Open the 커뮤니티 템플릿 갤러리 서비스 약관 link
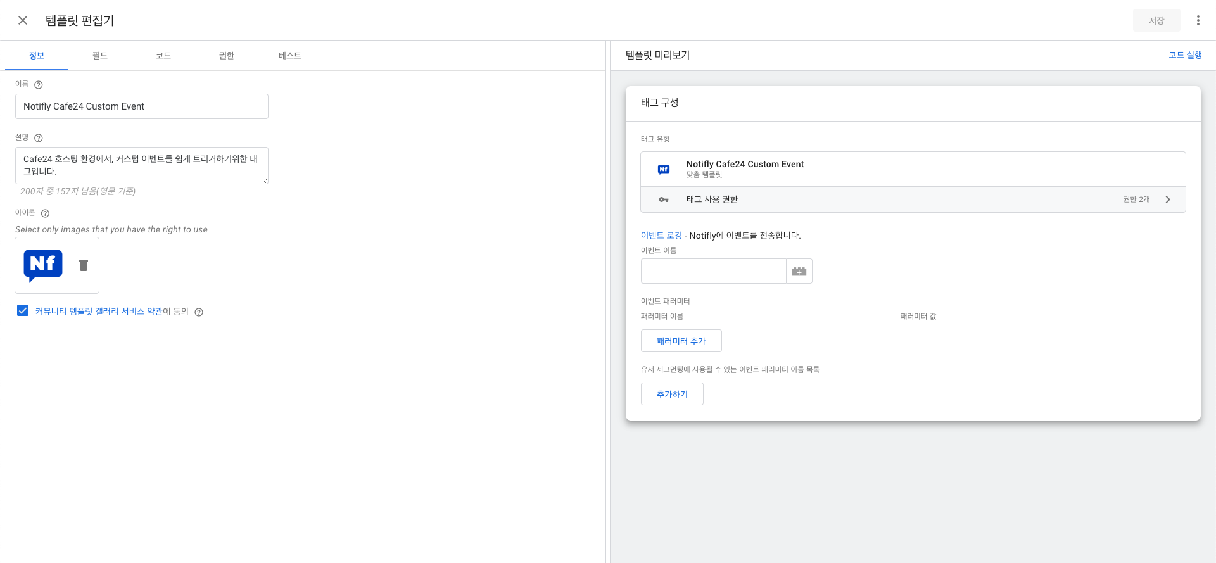1216x563 pixels. (x=99, y=312)
